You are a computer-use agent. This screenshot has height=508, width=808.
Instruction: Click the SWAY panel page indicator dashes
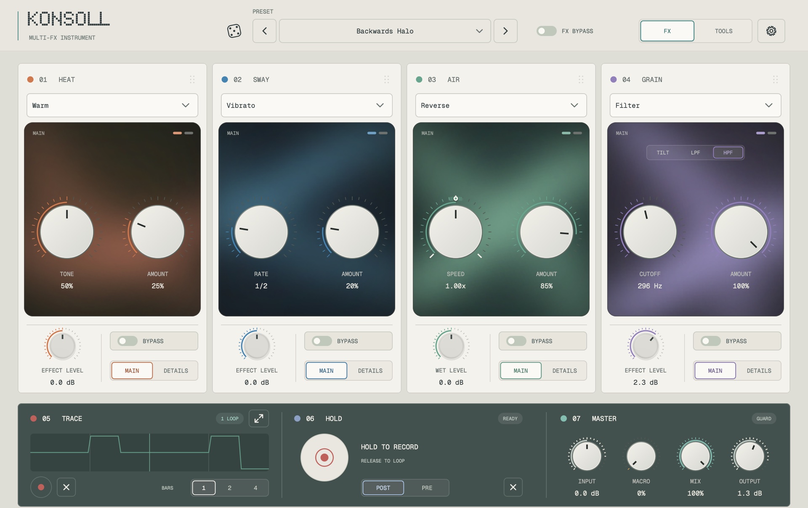tap(377, 133)
